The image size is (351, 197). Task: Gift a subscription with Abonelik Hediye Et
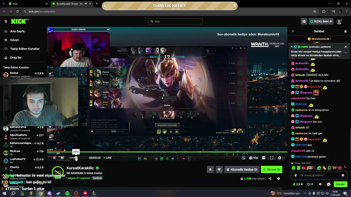pos(242,169)
